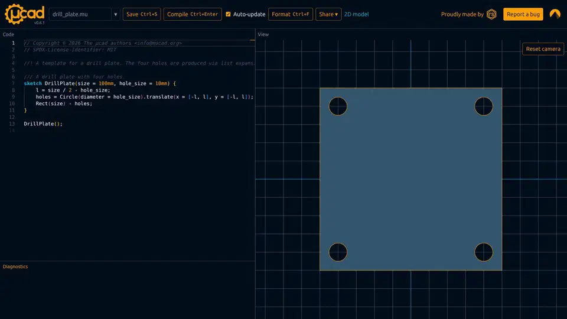The image size is (567, 319).
Task: Click the top-right hole of the plate
Action: pos(484,106)
